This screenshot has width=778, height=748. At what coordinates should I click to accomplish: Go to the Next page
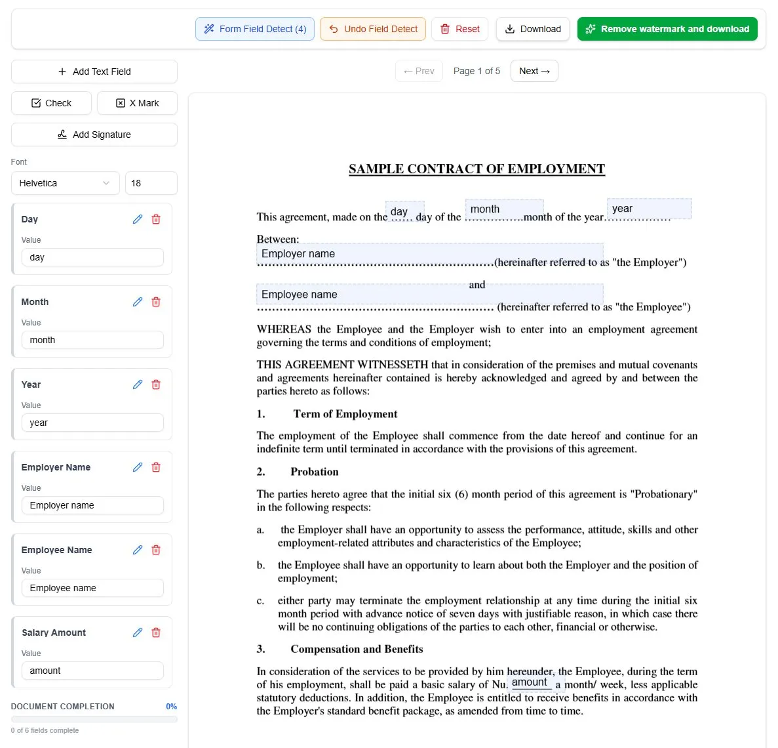click(x=534, y=71)
